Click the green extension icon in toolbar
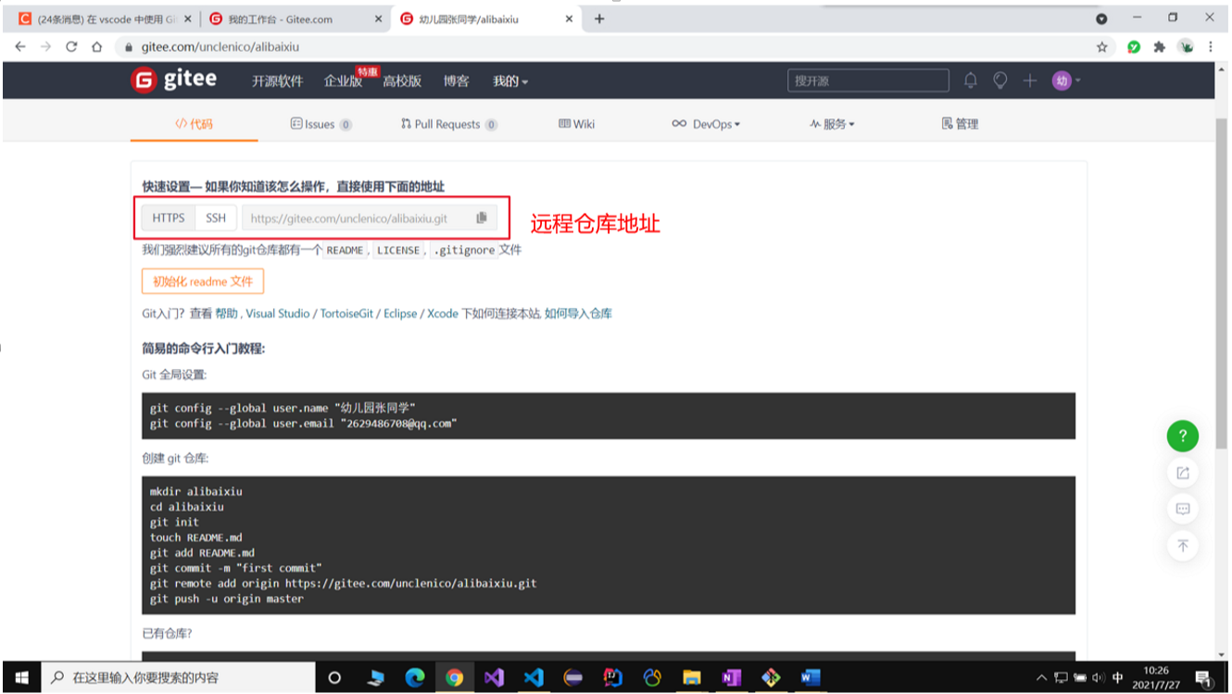The width and height of the screenshot is (1232, 694). [1134, 46]
